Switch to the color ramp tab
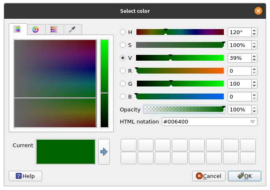This screenshot has width=270, height=190. pos(17,29)
